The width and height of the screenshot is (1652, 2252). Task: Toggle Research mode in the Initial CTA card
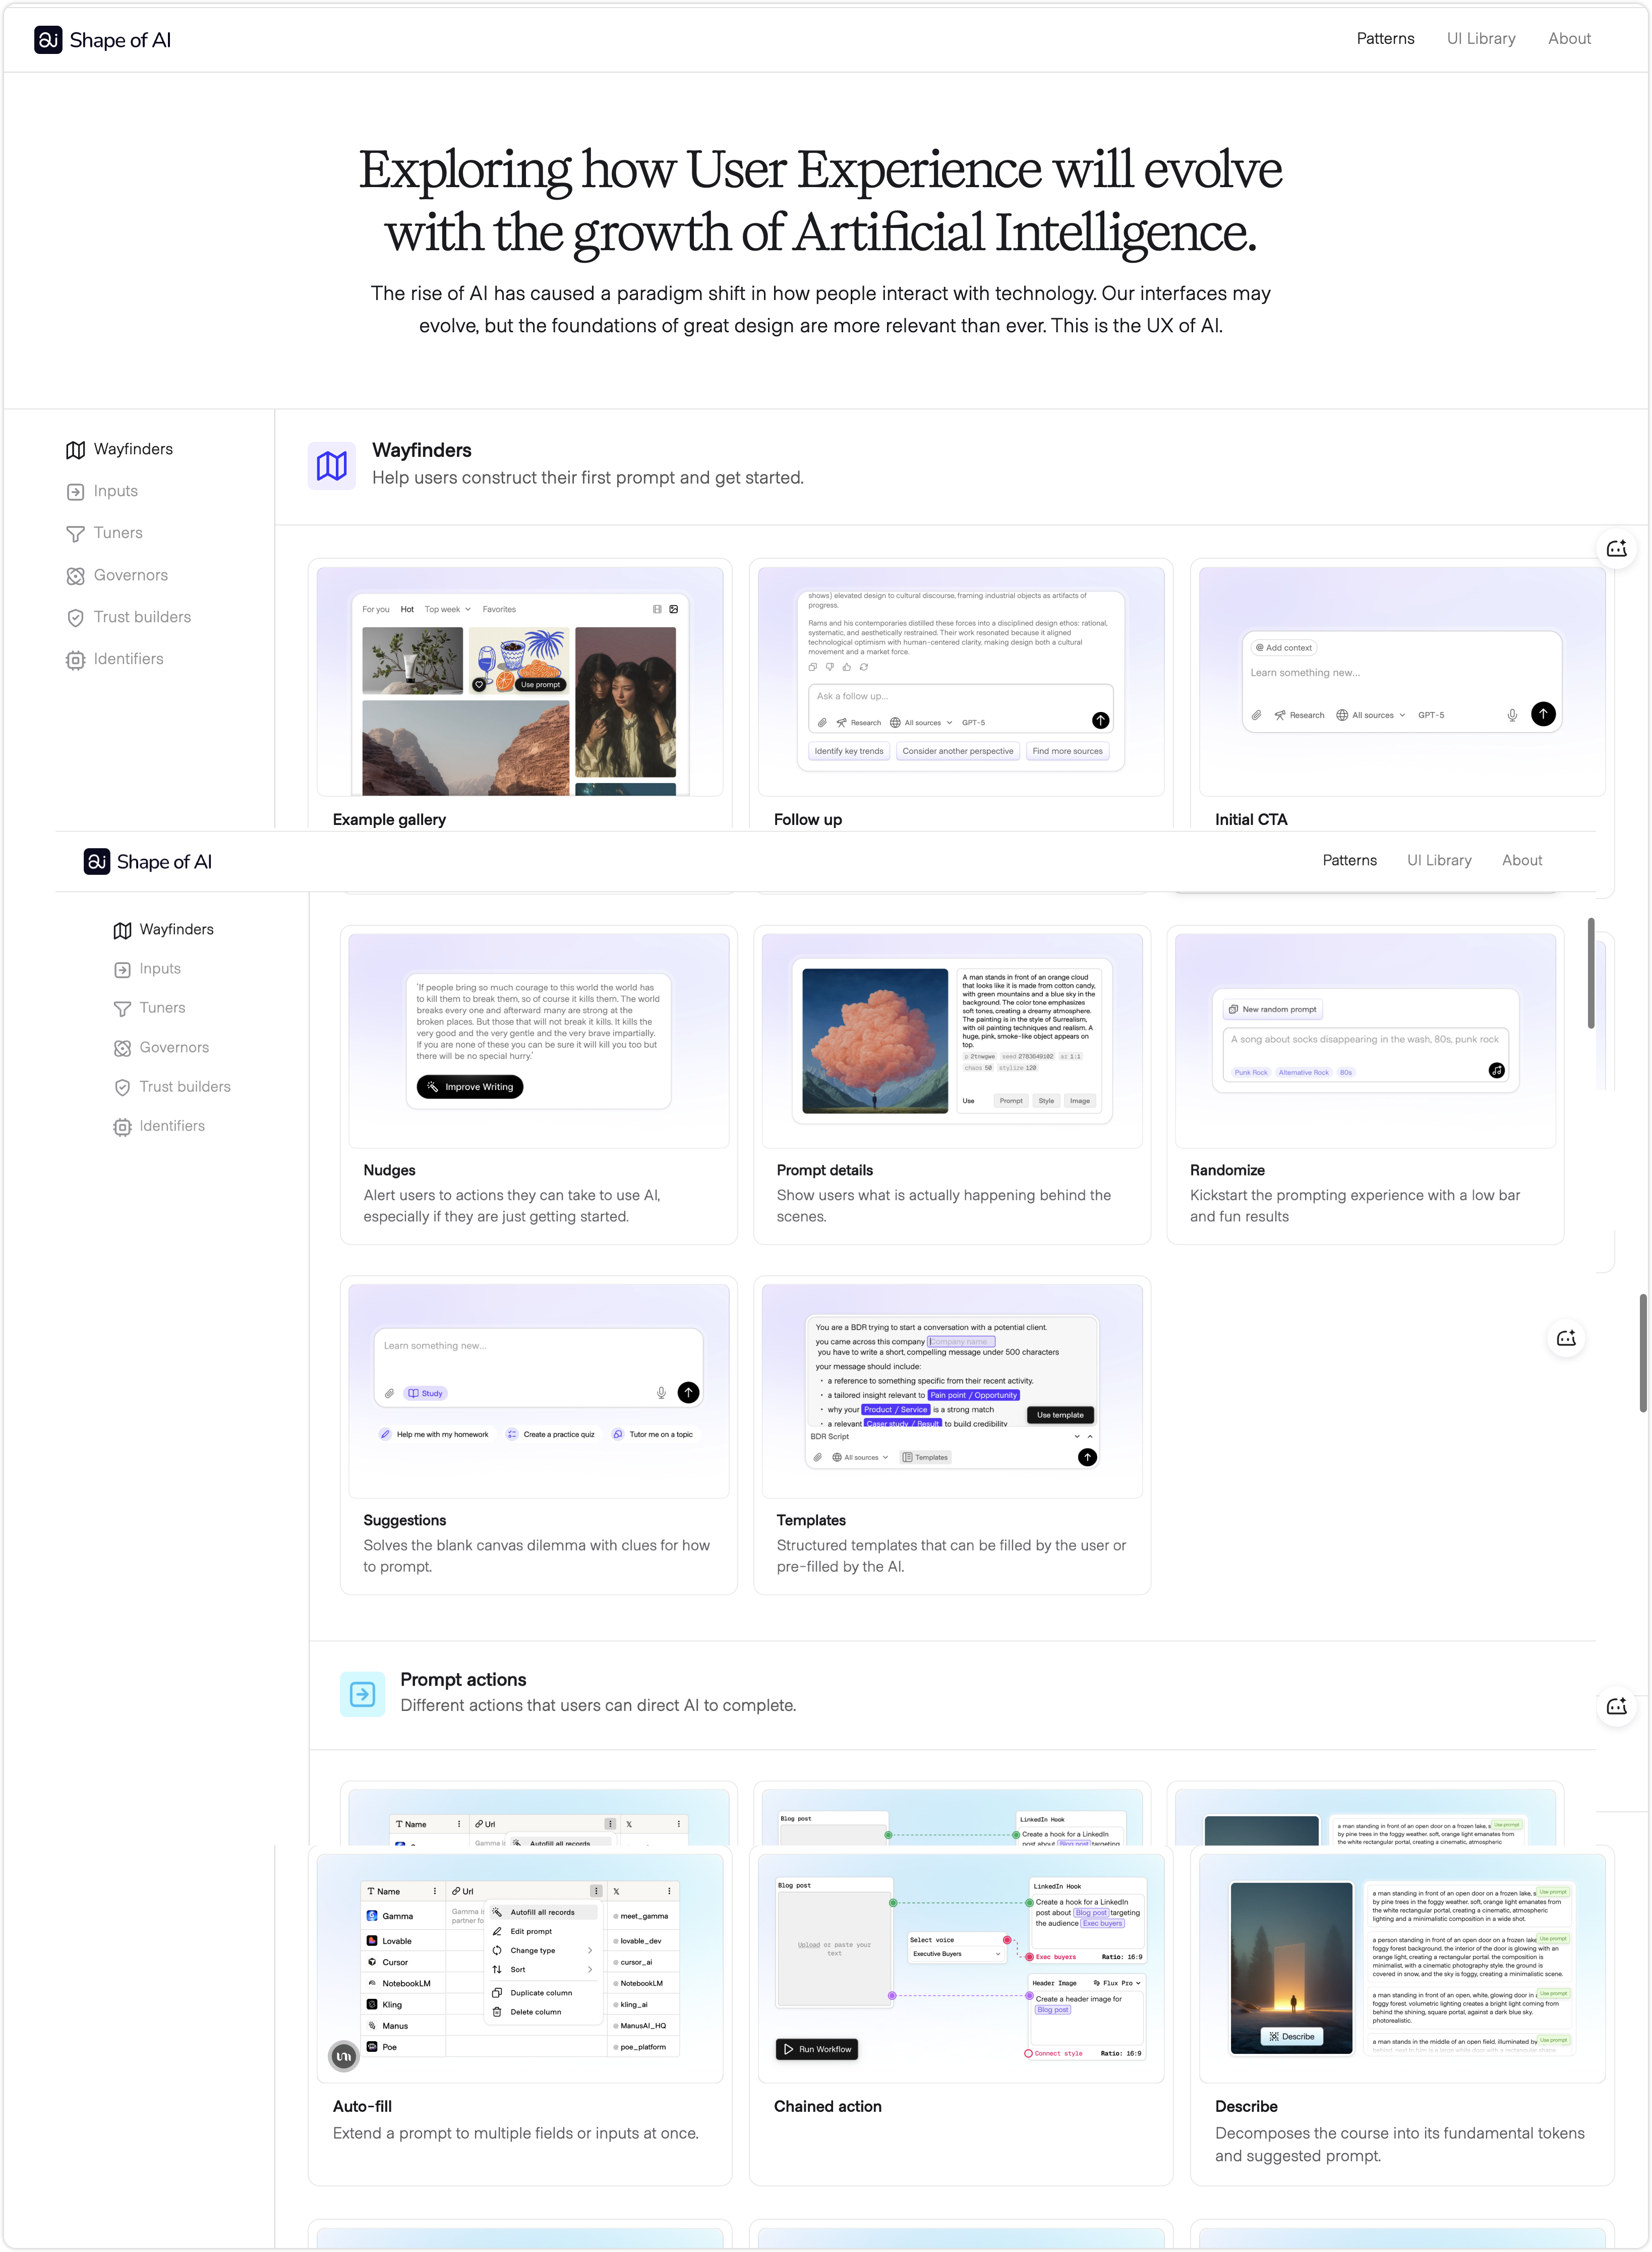coord(1299,715)
